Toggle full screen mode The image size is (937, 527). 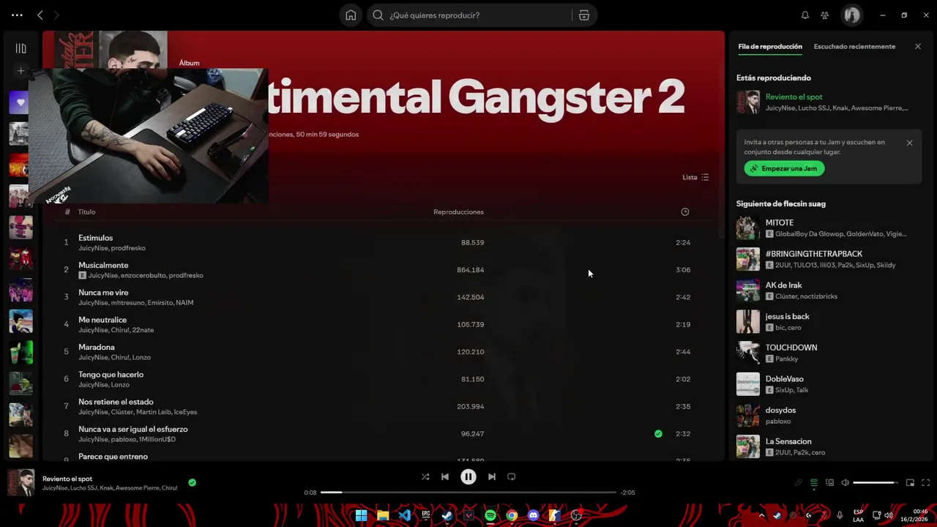(925, 483)
